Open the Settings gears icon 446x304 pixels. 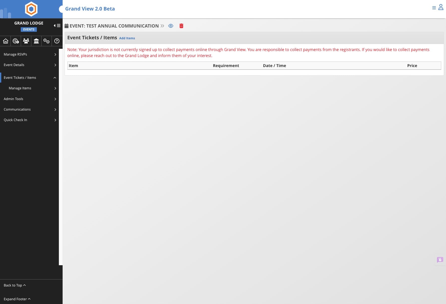pyautogui.click(x=46, y=41)
